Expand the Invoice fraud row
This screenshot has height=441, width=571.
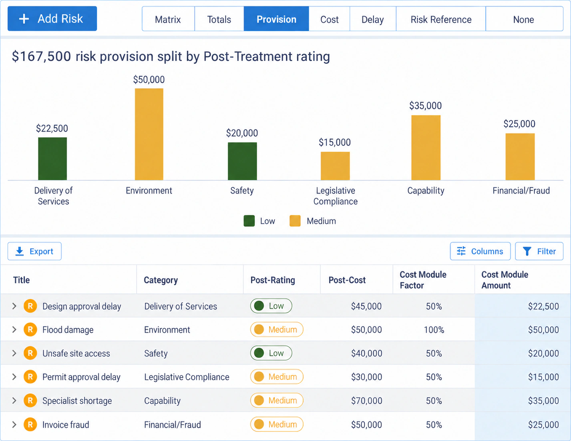click(14, 425)
